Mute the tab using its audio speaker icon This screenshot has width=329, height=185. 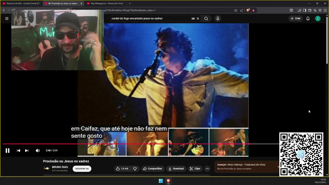pyautogui.click(x=49, y=3)
